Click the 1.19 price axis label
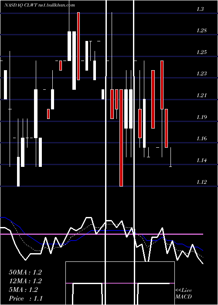Screen dimensions: 218x305 click(201, 117)
